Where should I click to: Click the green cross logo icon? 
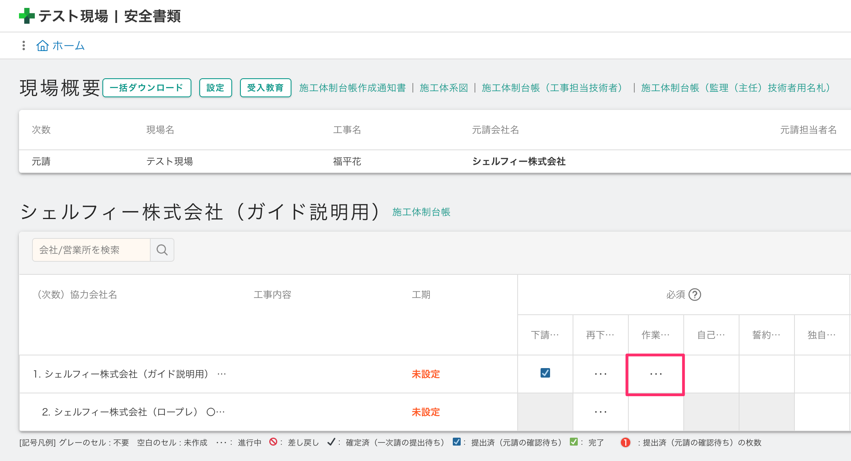[x=27, y=16]
